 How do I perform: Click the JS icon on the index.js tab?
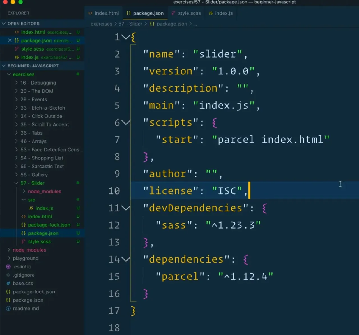pos(210,13)
